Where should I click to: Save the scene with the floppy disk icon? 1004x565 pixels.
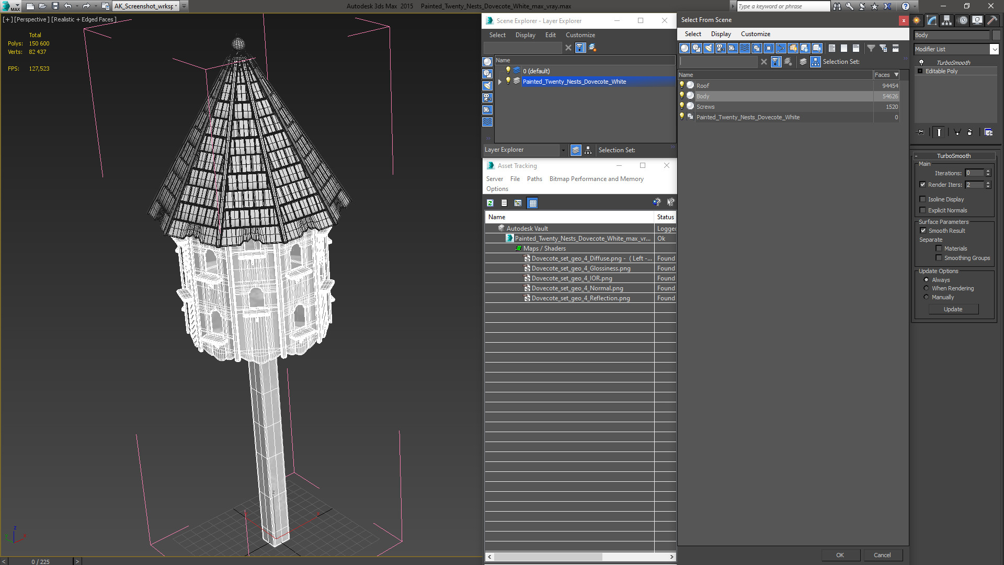click(x=55, y=6)
